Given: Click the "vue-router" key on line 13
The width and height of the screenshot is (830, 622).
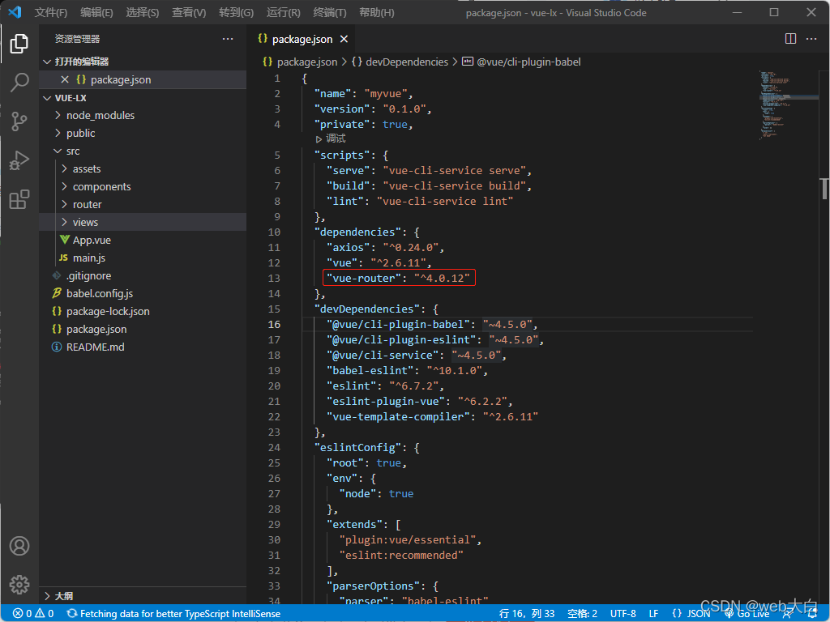Looking at the screenshot, I should coord(364,279).
